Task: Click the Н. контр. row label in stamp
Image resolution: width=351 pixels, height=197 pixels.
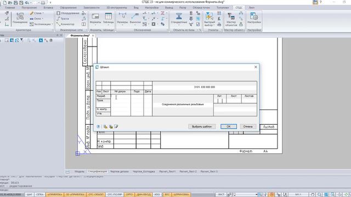Action: coord(102,109)
